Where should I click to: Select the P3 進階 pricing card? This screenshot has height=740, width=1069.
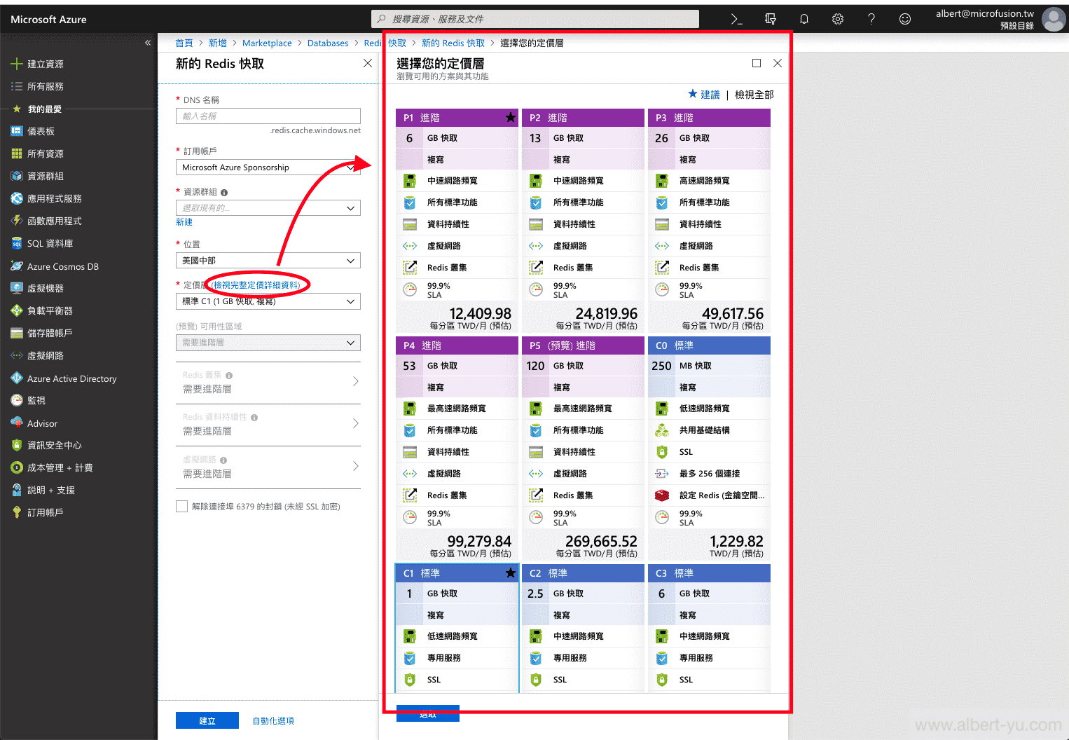(x=709, y=221)
